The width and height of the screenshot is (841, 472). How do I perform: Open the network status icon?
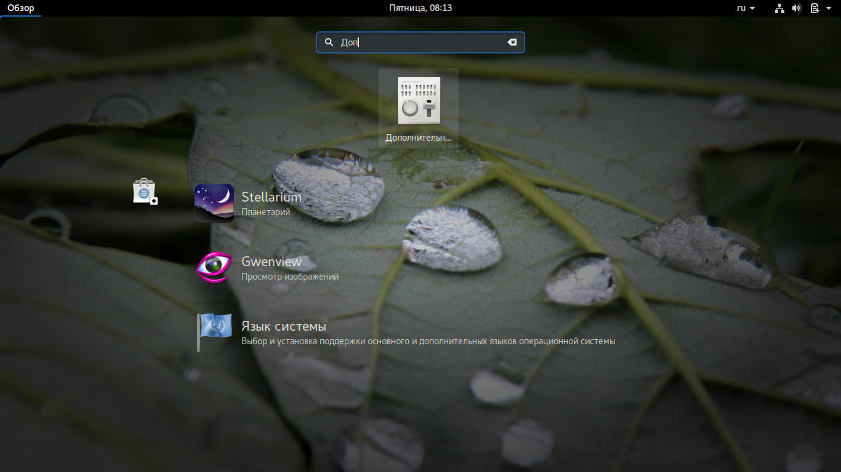780,8
